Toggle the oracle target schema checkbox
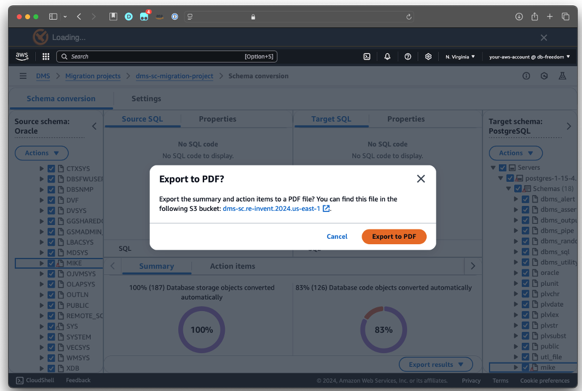 (x=526, y=273)
